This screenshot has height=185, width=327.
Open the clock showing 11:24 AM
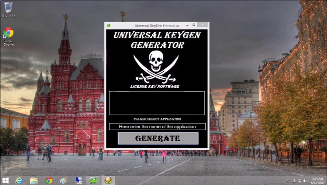click(x=317, y=181)
